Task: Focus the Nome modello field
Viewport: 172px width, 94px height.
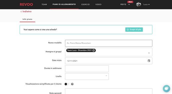Action: click(108, 43)
